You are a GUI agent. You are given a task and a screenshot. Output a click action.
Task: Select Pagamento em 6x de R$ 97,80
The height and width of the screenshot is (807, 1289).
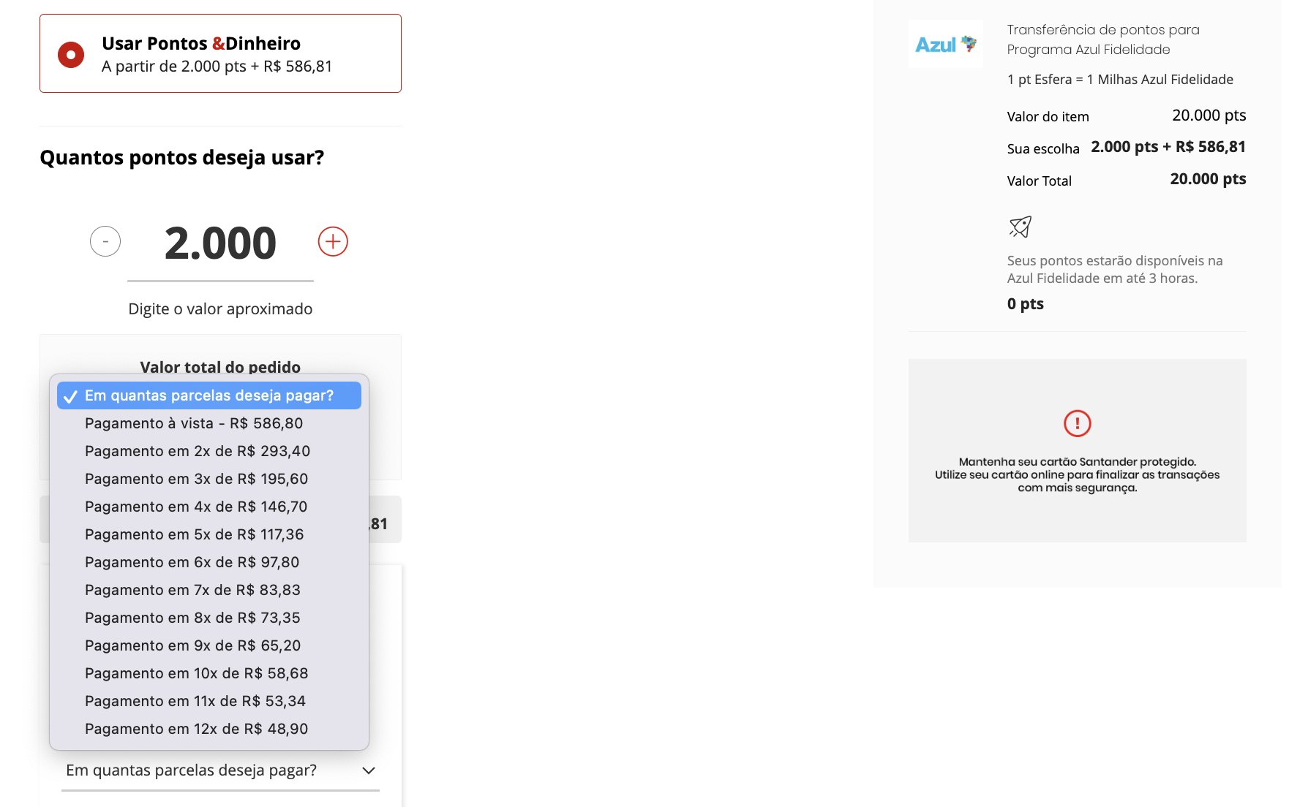coord(209,562)
